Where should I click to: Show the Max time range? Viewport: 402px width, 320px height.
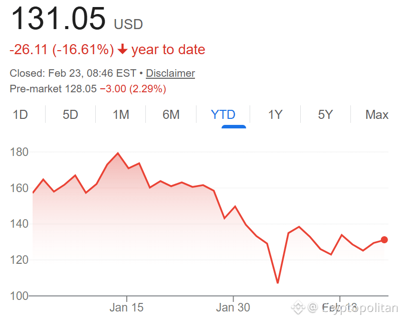coord(376,114)
